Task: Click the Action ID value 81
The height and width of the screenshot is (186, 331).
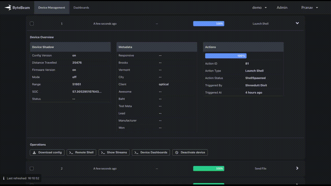Action: [247, 64]
